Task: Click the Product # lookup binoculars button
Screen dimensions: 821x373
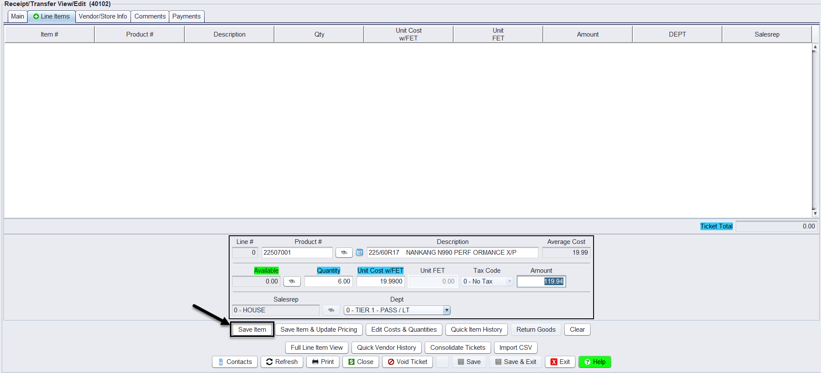Action: (344, 253)
